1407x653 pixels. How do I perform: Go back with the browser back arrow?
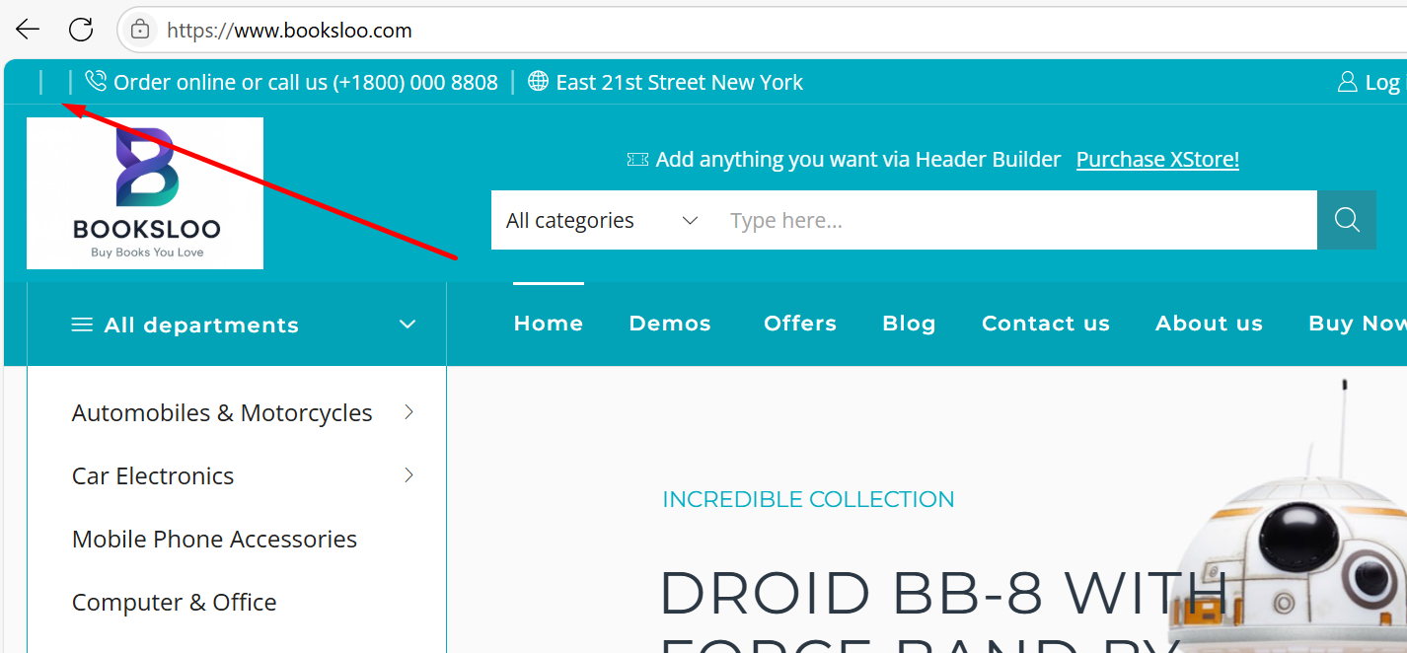click(28, 30)
